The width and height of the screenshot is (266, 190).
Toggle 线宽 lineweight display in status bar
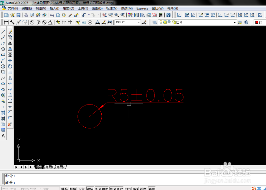point(143,189)
